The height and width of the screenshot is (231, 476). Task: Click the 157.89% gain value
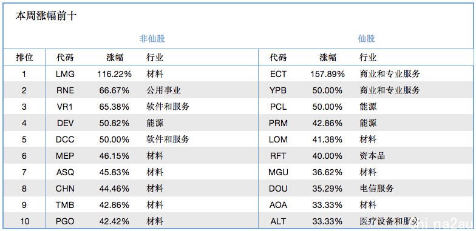tap(328, 74)
